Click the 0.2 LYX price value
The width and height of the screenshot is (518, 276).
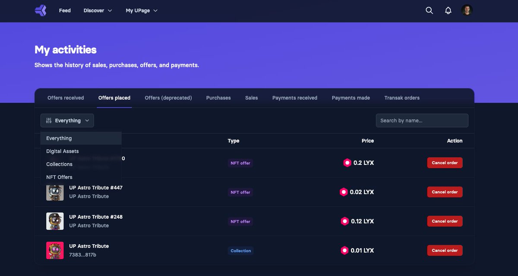(x=364, y=163)
